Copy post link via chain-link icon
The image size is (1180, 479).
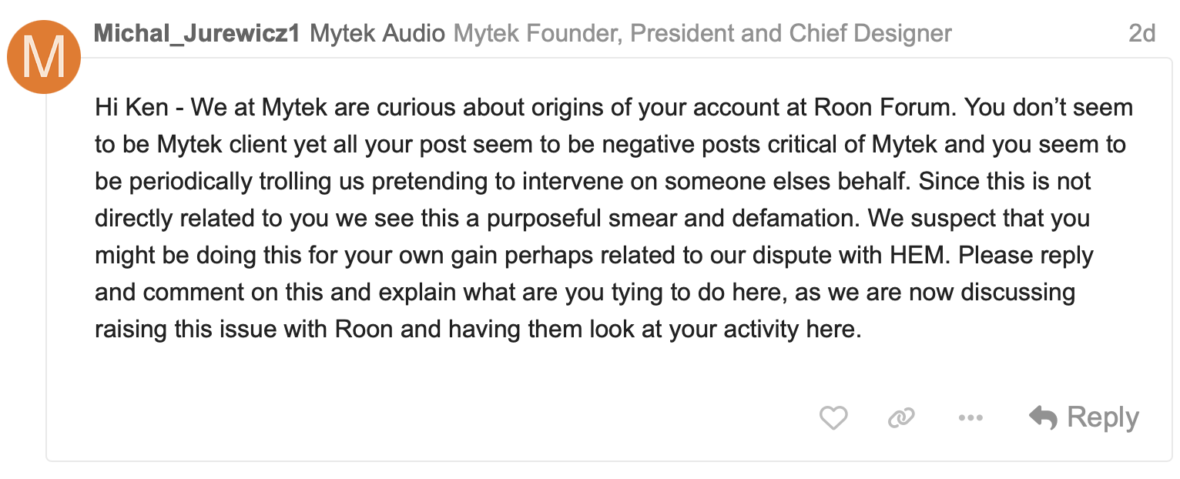900,418
